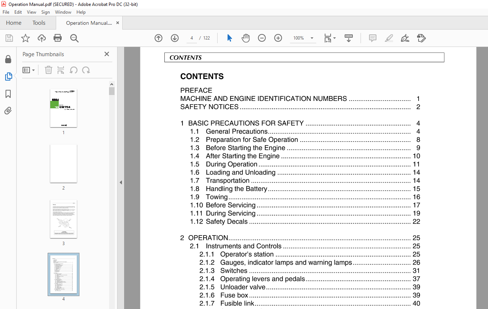Click the fit page width icon

328,38
